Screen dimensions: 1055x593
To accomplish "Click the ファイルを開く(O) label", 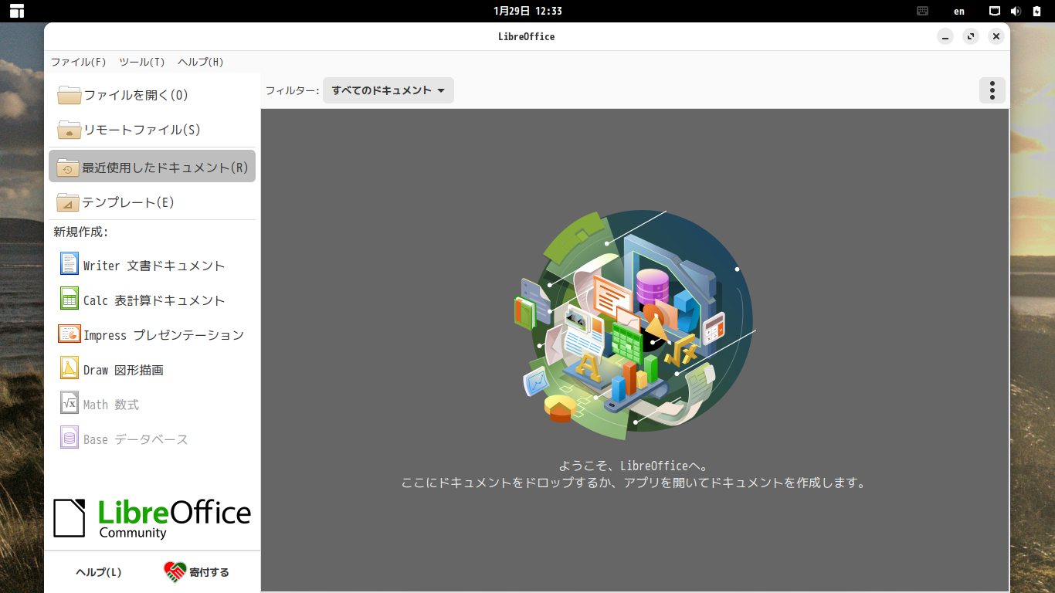I will tap(136, 95).
